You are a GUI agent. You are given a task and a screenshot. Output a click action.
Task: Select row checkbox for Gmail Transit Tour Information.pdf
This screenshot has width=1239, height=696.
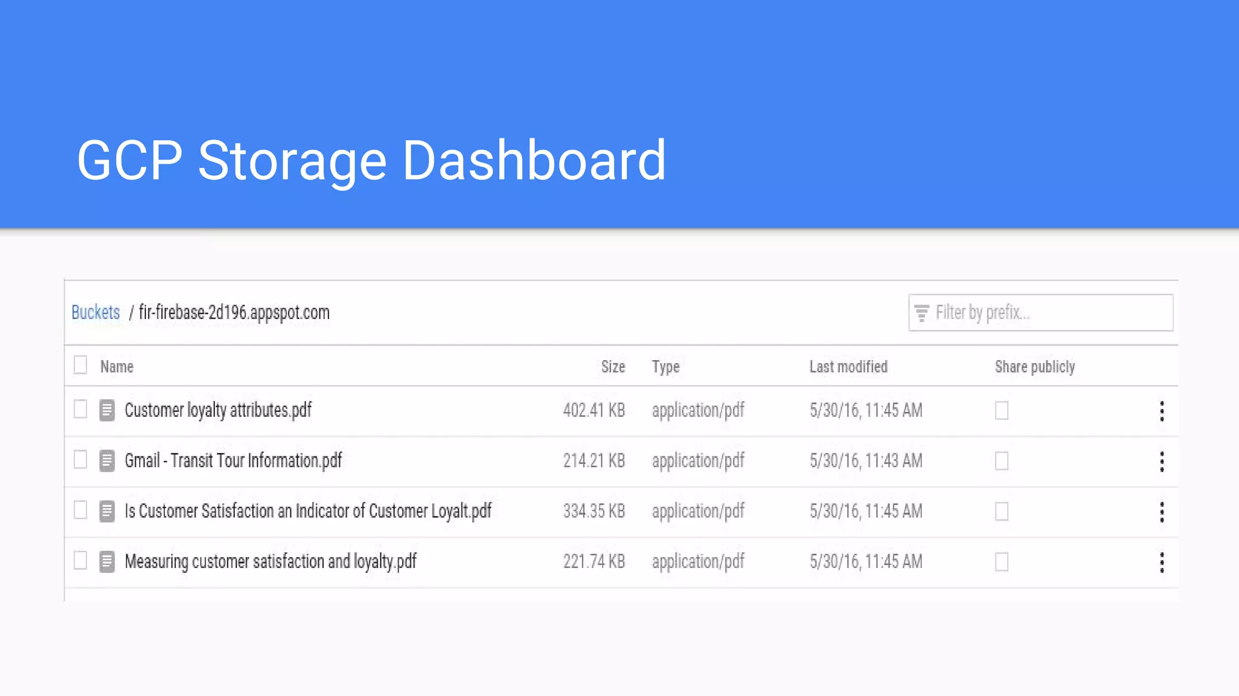point(80,460)
